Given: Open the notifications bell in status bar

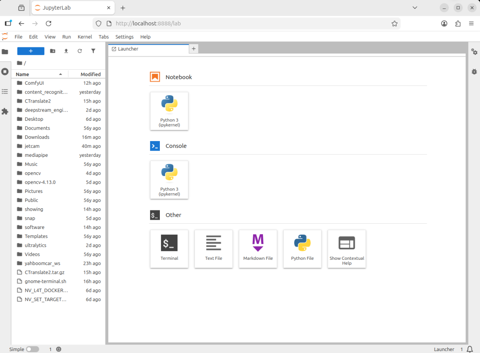Looking at the screenshot, I should click(470, 349).
